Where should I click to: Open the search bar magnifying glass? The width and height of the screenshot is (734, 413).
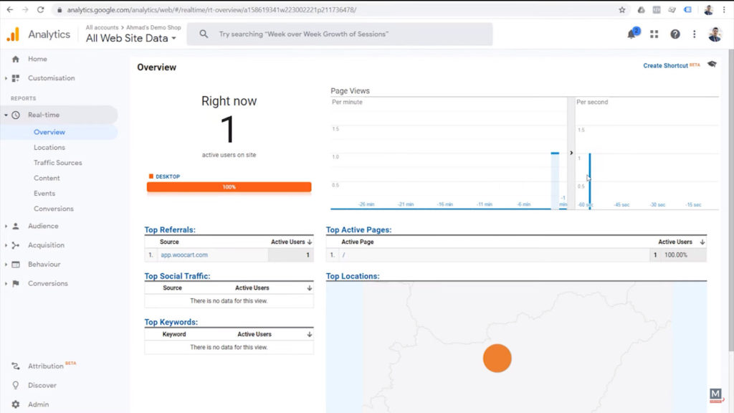point(202,34)
